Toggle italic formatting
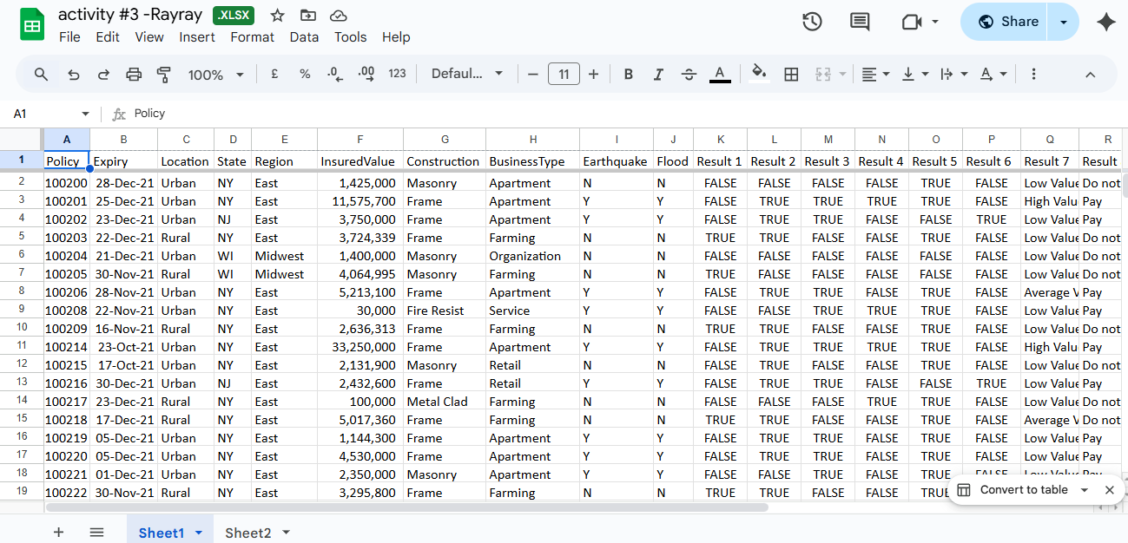 (658, 75)
